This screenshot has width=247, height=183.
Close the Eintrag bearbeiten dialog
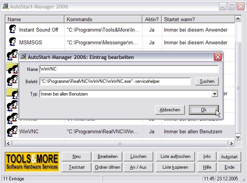pos(218,57)
